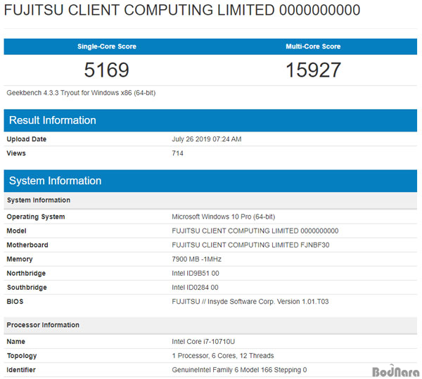Click the Model row label
This screenshot has width=422, height=379.
pyautogui.click(x=16, y=231)
